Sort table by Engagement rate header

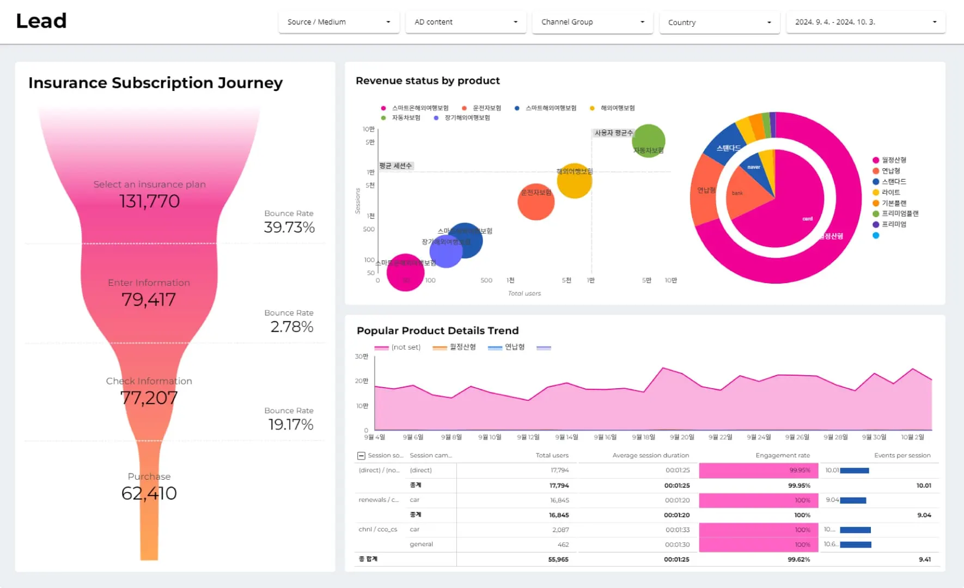pos(783,456)
